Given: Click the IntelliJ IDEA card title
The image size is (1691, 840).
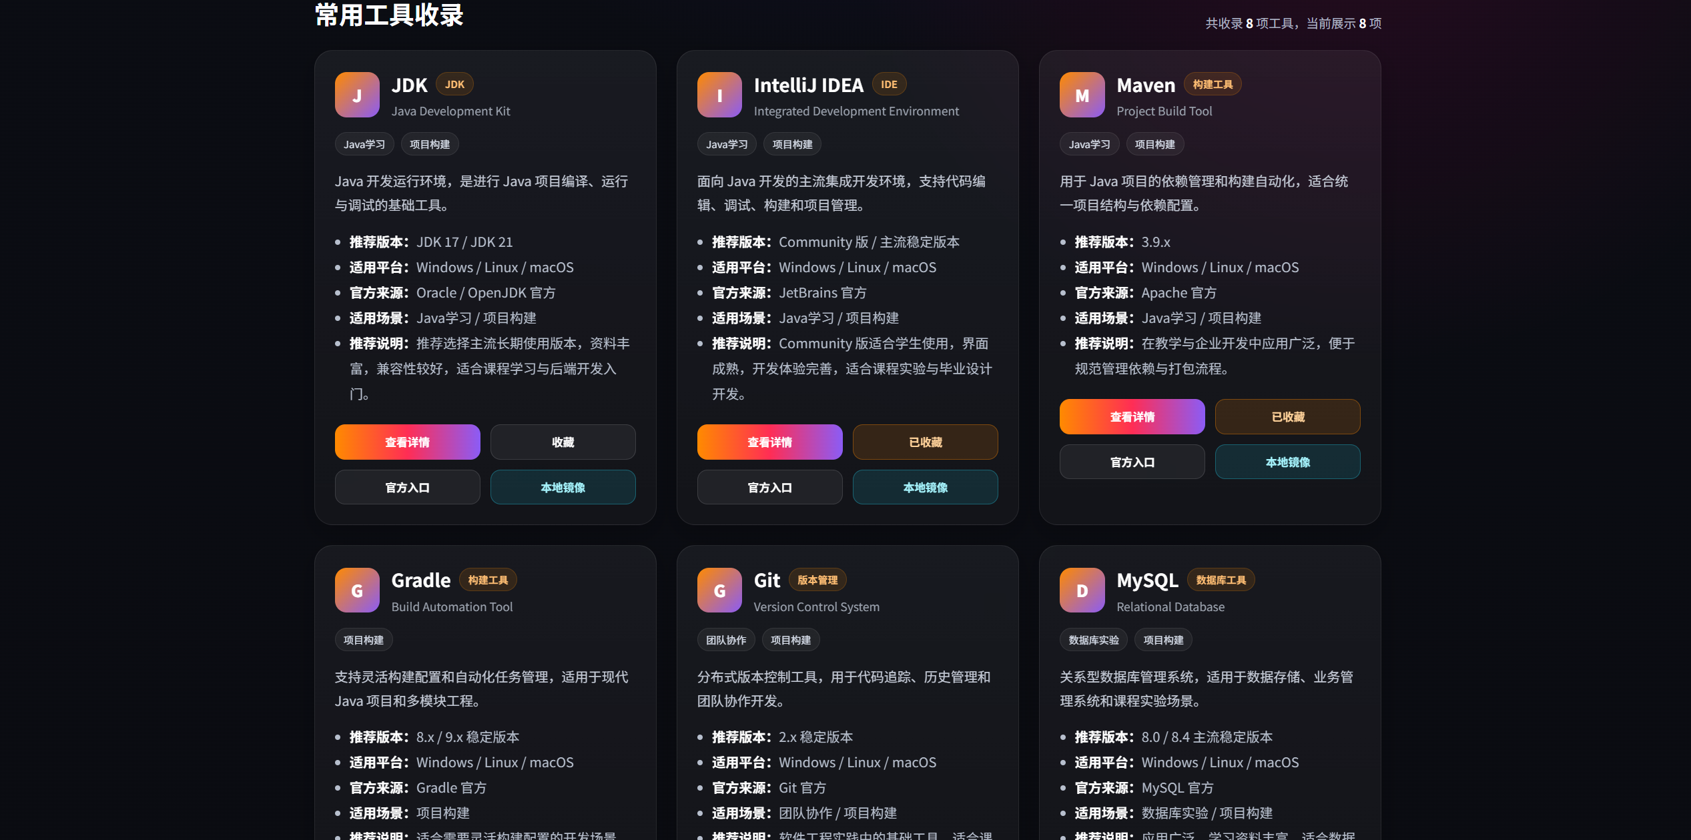Looking at the screenshot, I should (808, 85).
